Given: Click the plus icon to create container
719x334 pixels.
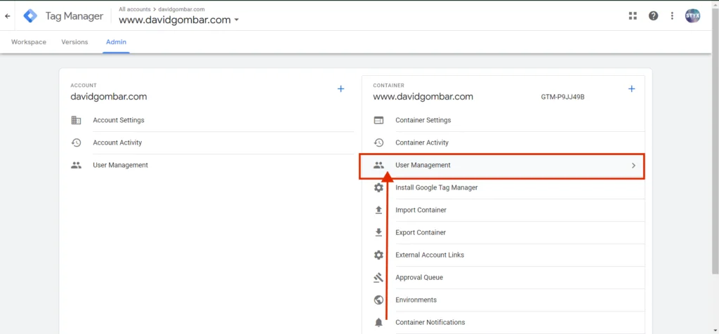Looking at the screenshot, I should pos(631,89).
